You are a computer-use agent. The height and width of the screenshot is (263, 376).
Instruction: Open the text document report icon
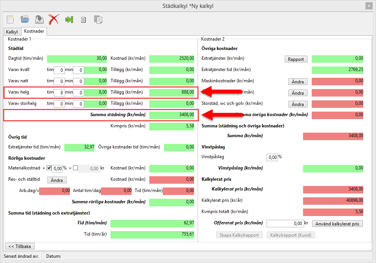(x=83, y=20)
